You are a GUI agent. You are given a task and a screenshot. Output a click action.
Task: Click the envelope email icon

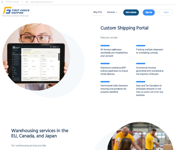coord(27,2)
